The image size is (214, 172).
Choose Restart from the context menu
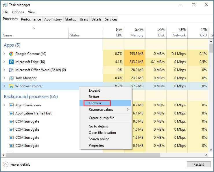[106, 97]
